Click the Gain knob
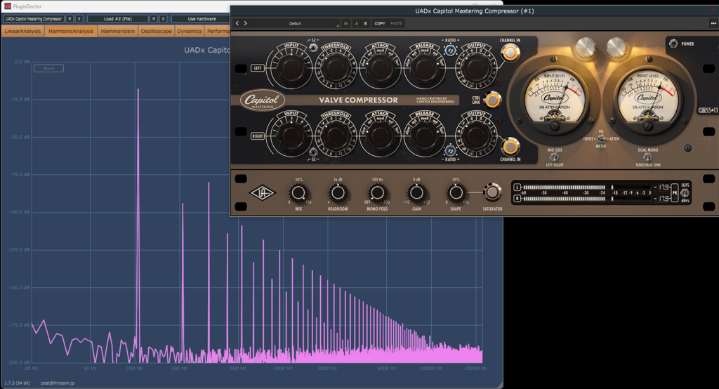The image size is (719, 389). [x=416, y=192]
